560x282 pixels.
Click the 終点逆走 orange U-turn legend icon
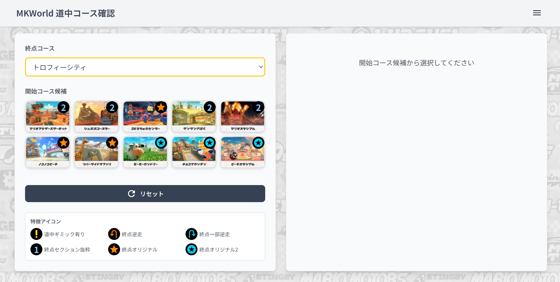tap(114, 234)
